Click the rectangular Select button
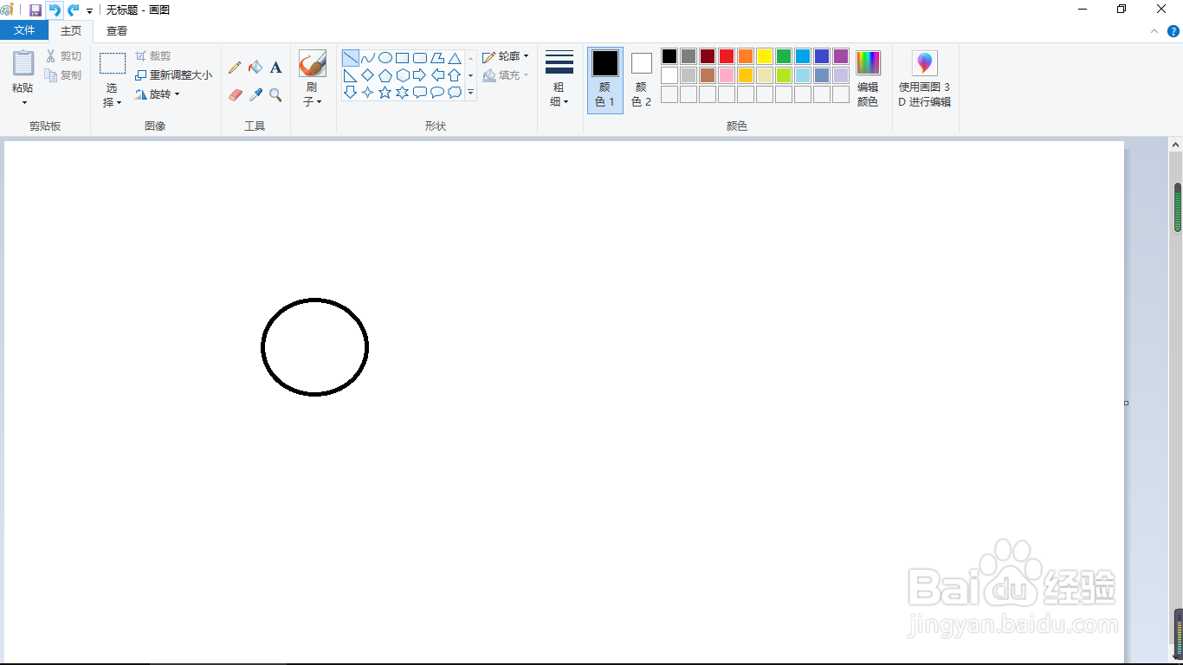The height and width of the screenshot is (665, 1183). point(113,63)
